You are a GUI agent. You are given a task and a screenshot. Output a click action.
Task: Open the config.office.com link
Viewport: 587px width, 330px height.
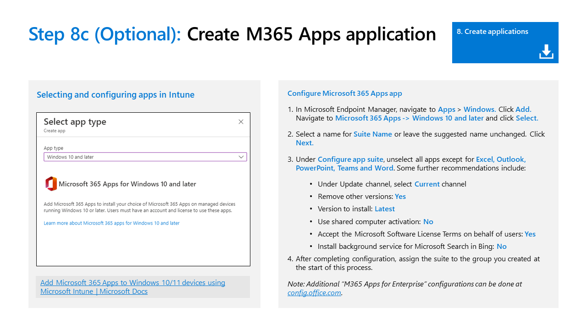tap(315, 293)
